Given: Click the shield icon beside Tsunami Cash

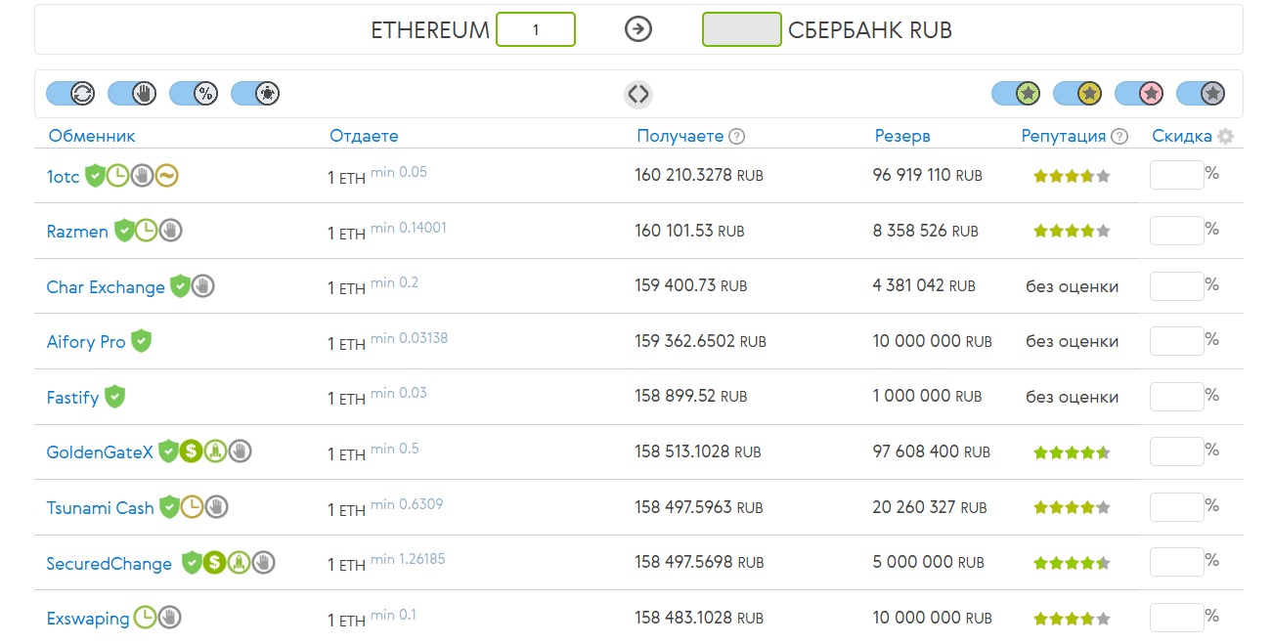Looking at the screenshot, I should point(170,507).
